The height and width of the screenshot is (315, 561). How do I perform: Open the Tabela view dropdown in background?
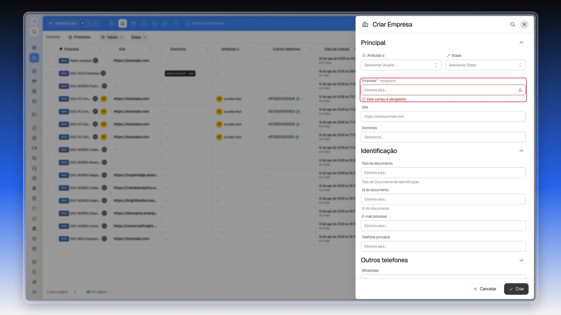tap(112, 37)
